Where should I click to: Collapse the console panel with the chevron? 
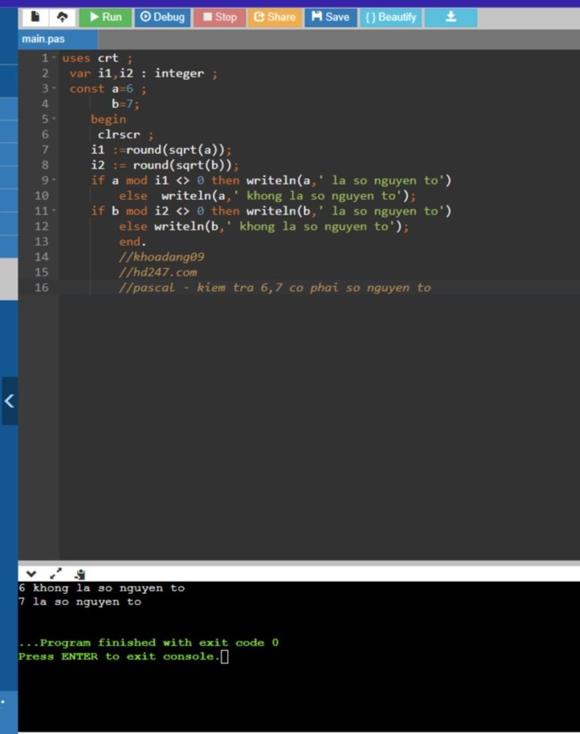pyautogui.click(x=31, y=574)
